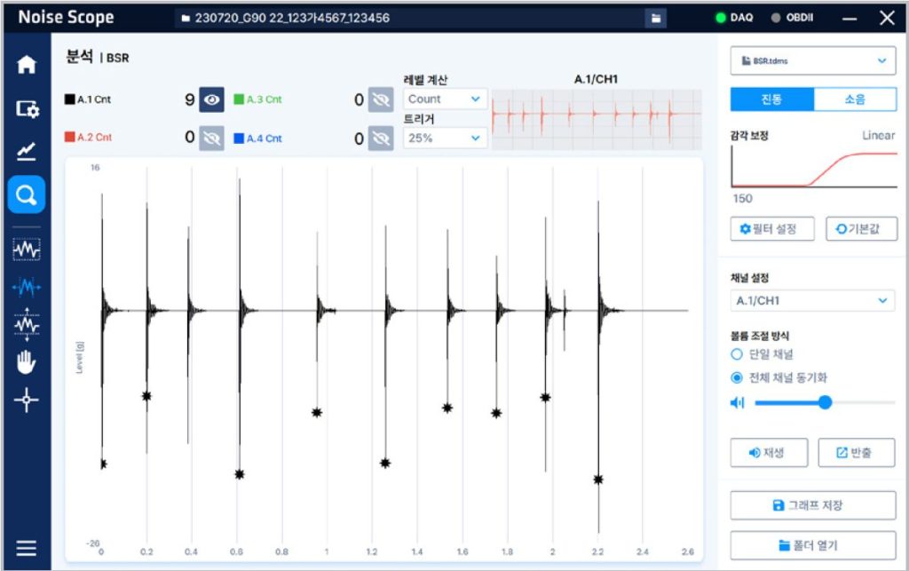Select the boxed waveform tool icon
The width and height of the screenshot is (909, 571).
coord(27,250)
